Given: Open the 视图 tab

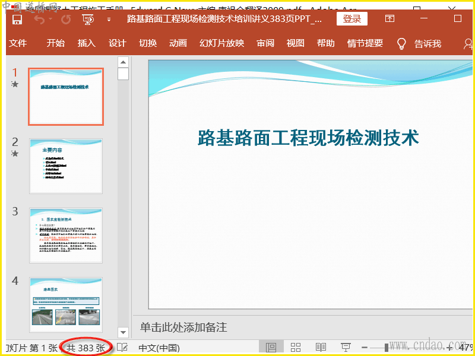Looking at the screenshot, I should click(295, 43).
